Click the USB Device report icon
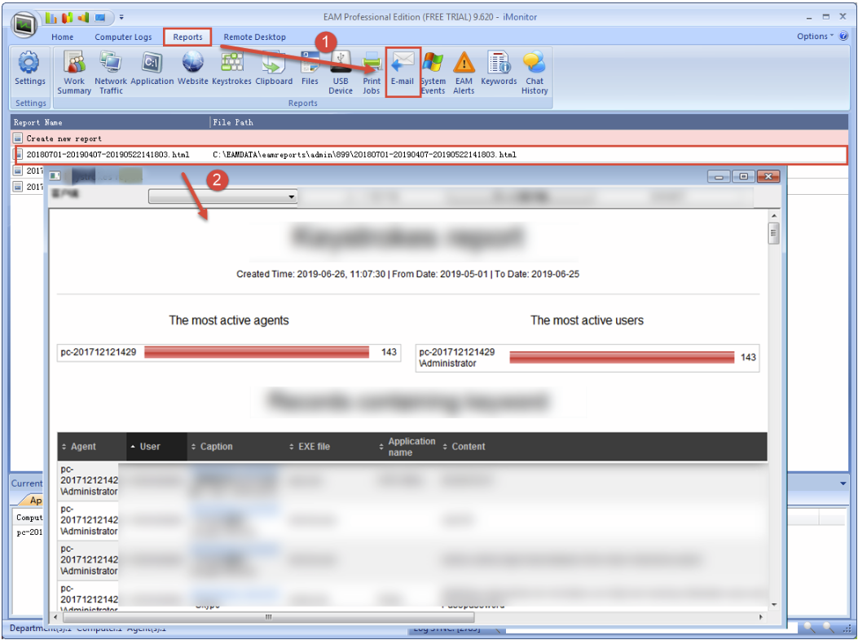858x640 pixels. coord(341,72)
